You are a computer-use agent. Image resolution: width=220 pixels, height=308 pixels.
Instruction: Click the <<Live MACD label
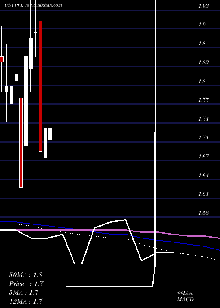pyautogui.click(x=185, y=297)
